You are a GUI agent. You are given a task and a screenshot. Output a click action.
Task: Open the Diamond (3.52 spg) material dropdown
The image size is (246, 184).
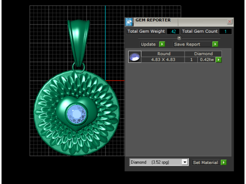click(x=184, y=162)
